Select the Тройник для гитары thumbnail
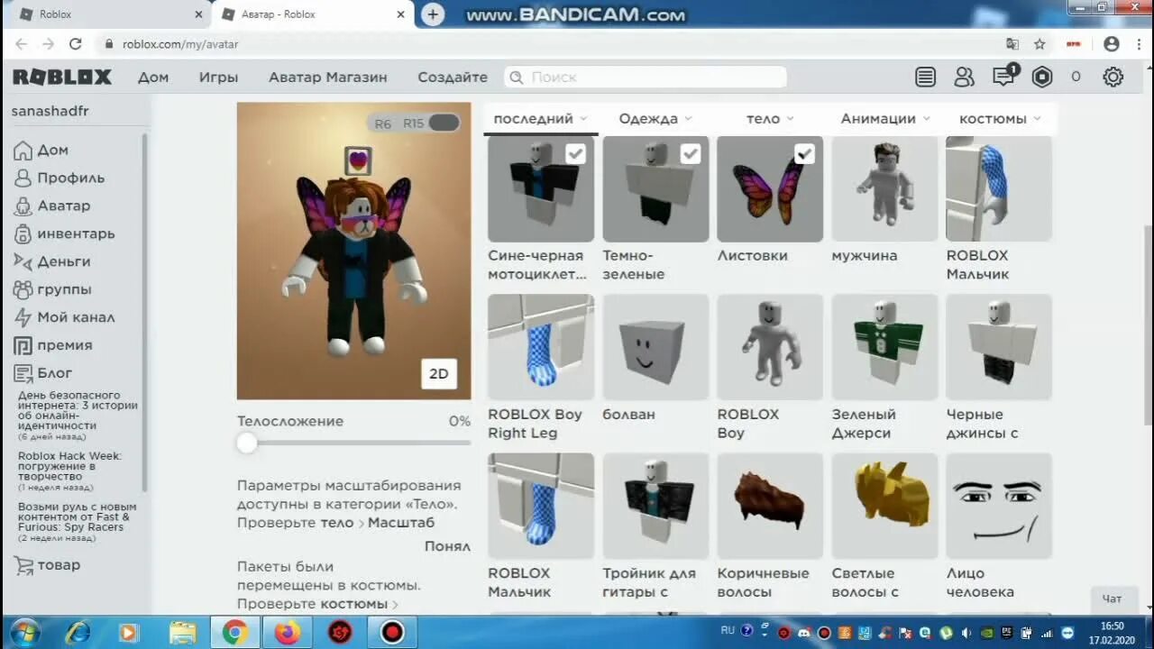 [655, 506]
